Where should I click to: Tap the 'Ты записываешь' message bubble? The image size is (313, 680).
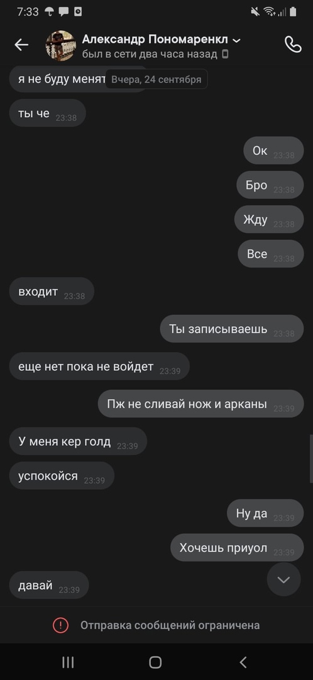click(x=232, y=329)
